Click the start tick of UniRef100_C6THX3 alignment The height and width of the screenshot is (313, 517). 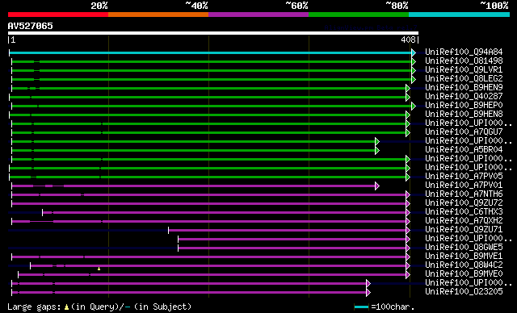42,213
